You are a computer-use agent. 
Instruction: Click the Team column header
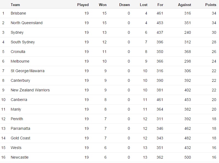(15, 5)
